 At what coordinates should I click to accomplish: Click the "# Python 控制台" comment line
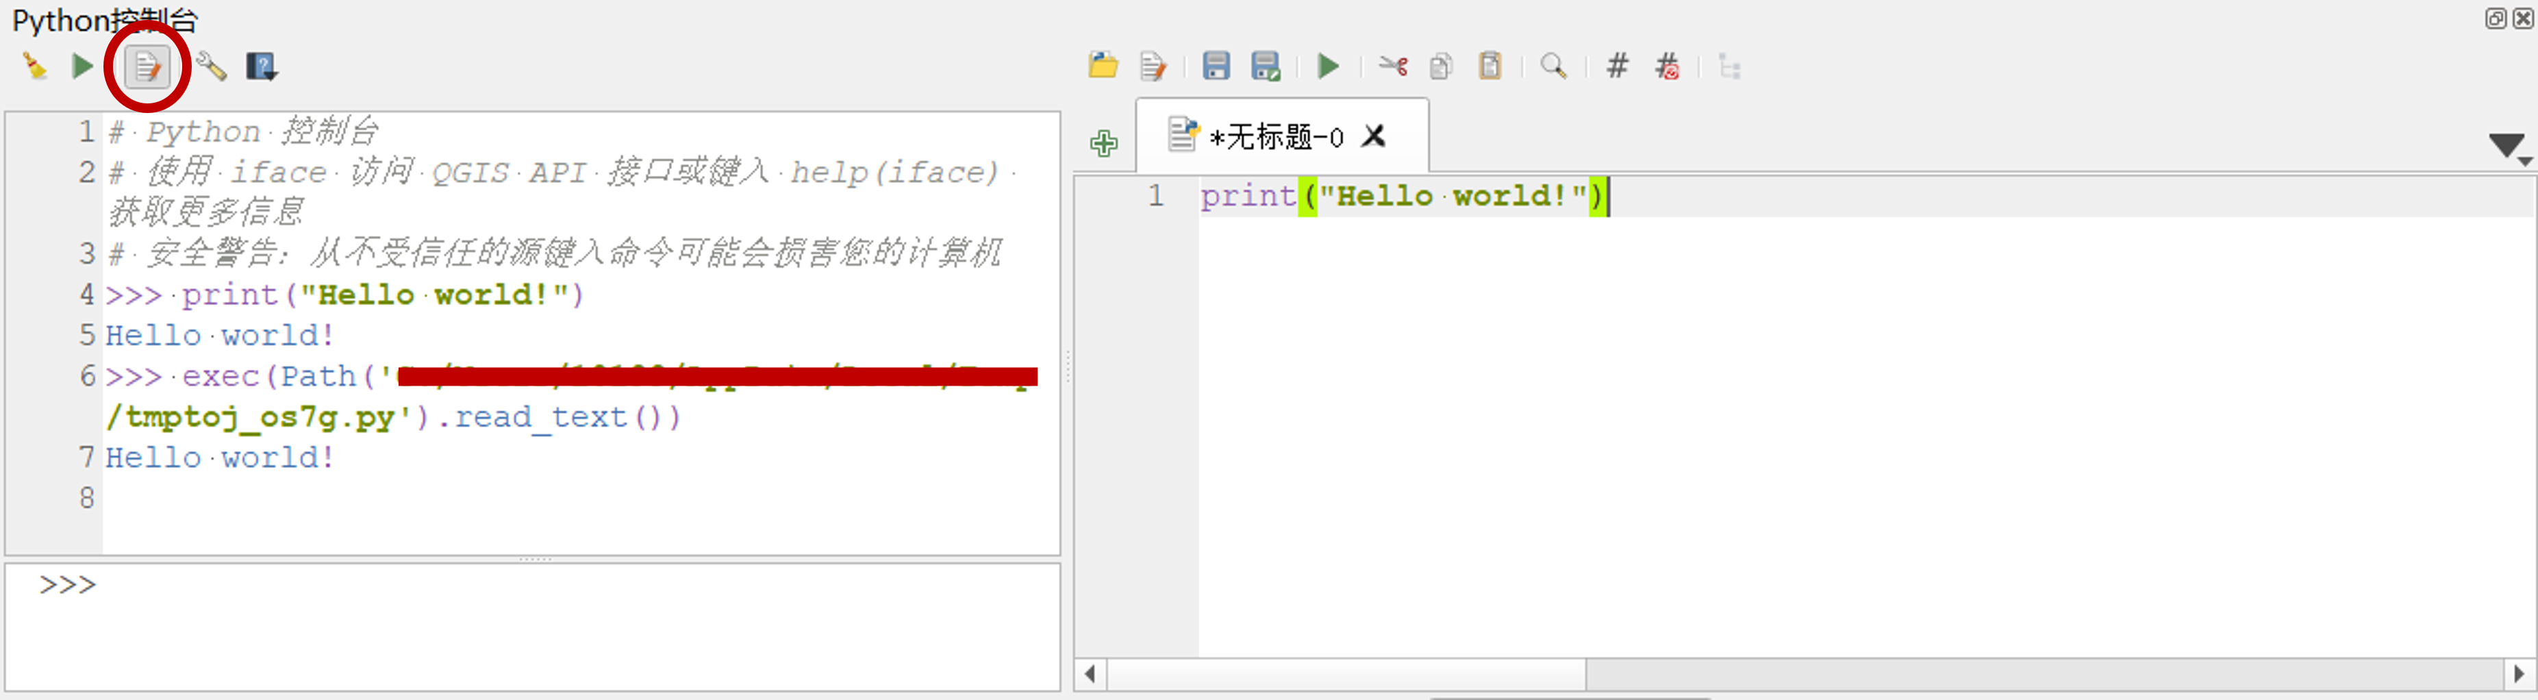[243, 131]
